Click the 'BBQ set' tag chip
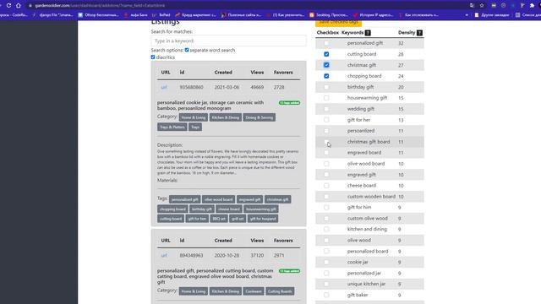 click(219, 219)
